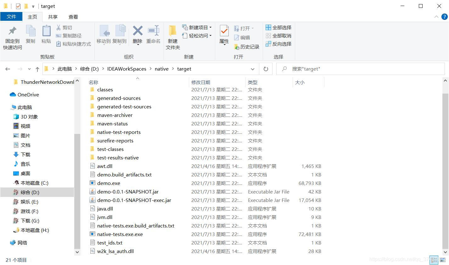Image resolution: width=449 pixels, height=265 pixels.
Task: Click the Cut (剪切) scissors icon
Action: click(x=59, y=27)
